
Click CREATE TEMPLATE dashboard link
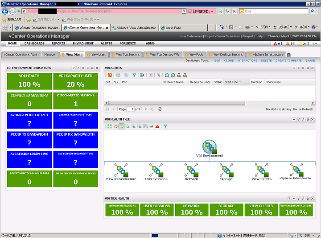coord(288,61)
